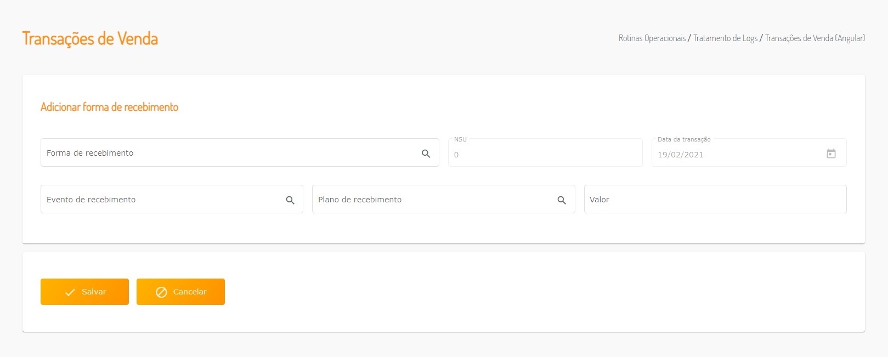The width and height of the screenshot is (888, 357).
Task: Select Transações de Venda (Angular) breadcrumb
Action: pyautogui.click(x=815, y=38)
